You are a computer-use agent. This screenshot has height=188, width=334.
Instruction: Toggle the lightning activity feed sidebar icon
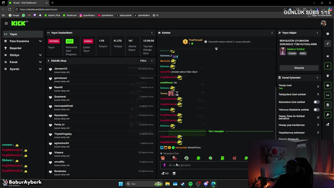(x=328, y=66)
